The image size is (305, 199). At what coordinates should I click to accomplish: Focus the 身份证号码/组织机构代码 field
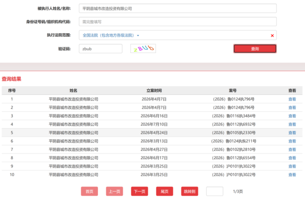pos(177,22)
